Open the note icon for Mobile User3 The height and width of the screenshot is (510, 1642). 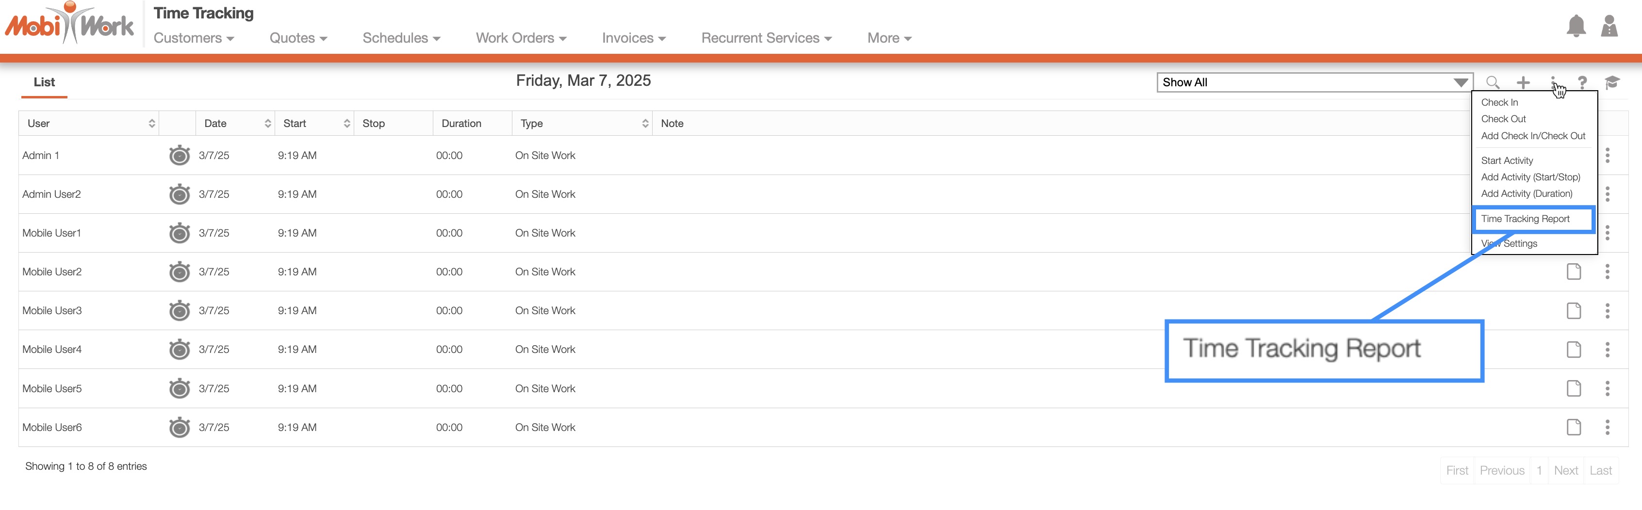coord(1573,311)
